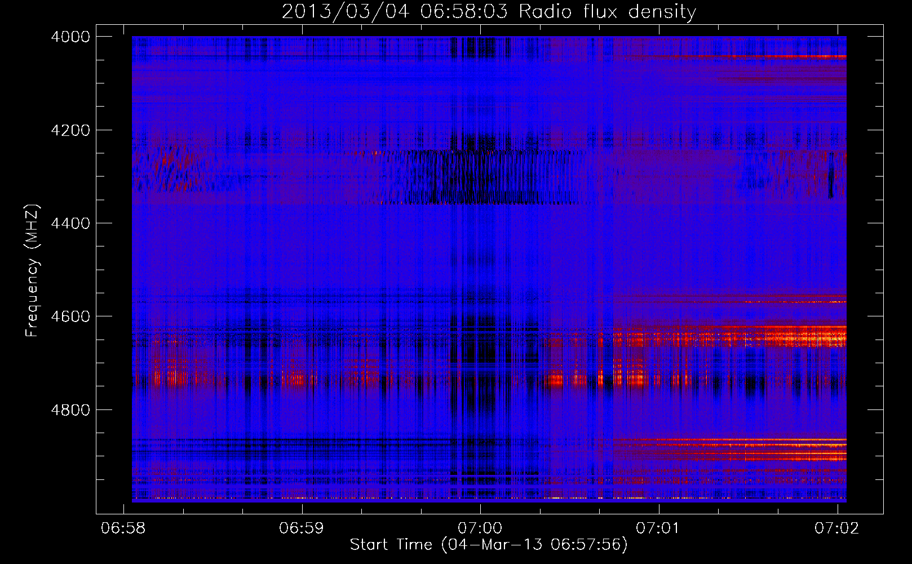Click the 06:58 time tick label
Screen dimensions: 912x564
(123, 528)
